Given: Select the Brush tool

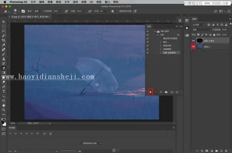Looking at the screenshot, I should click(4, 54).
